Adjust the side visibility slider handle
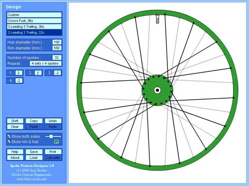 [x=51, y=136]
